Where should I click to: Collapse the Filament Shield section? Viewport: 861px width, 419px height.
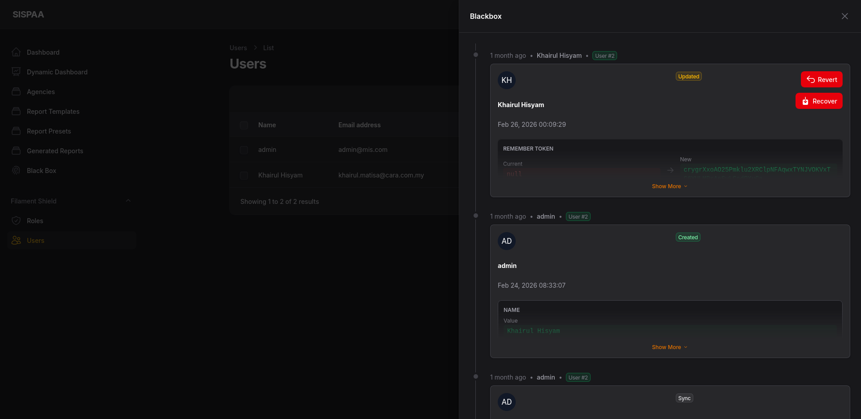pyautogui.click(x=129, y=201)
